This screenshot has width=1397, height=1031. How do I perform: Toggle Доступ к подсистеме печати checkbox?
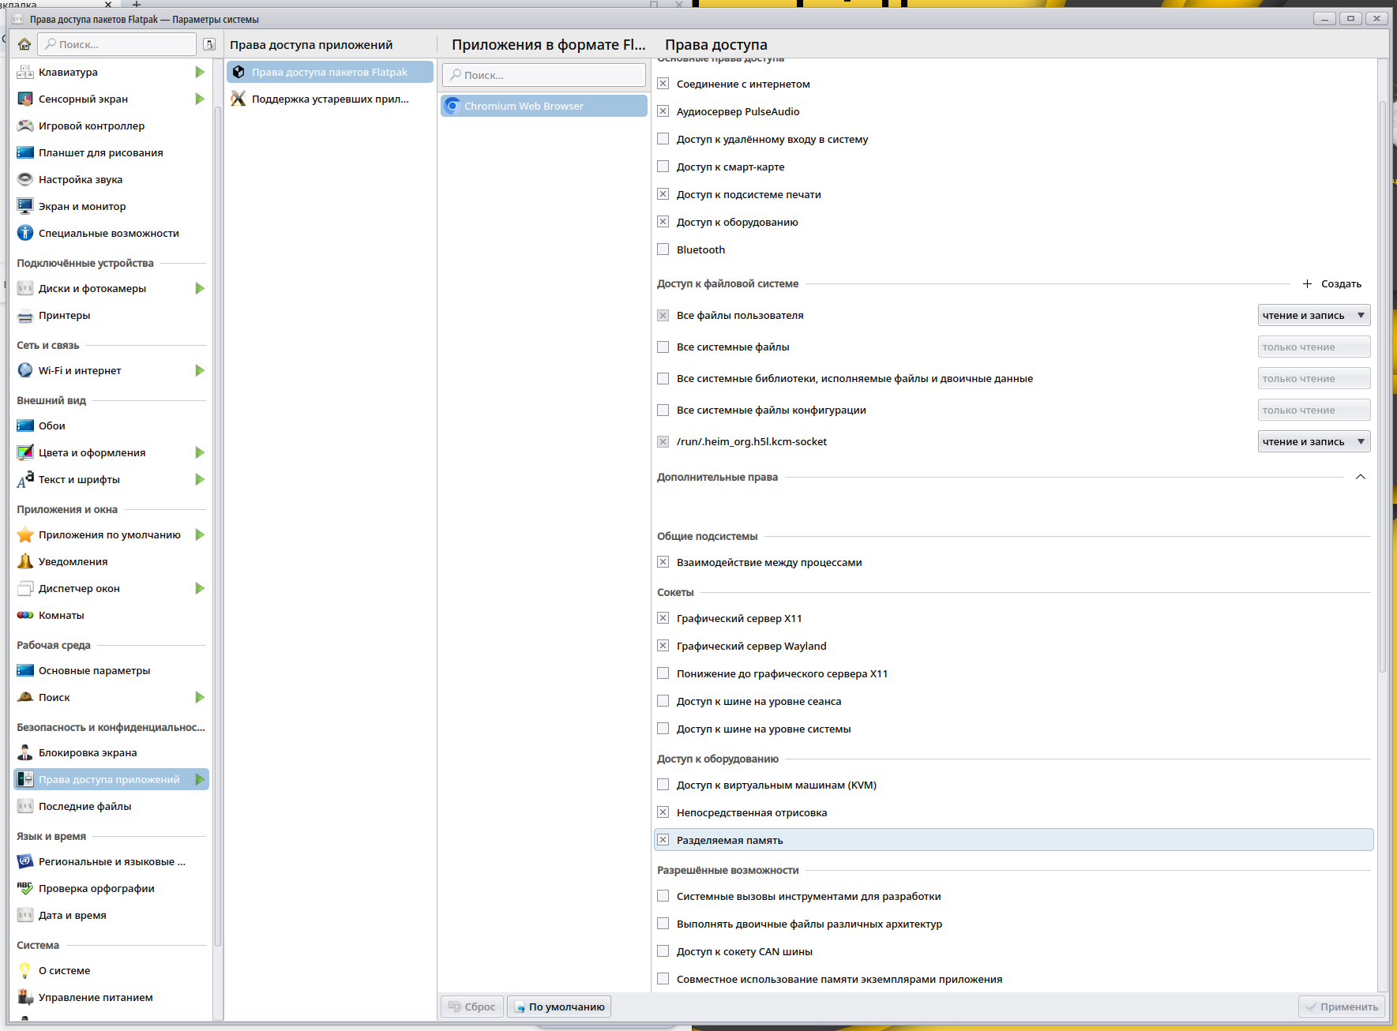pyautogui.click(x=663, y=194)
